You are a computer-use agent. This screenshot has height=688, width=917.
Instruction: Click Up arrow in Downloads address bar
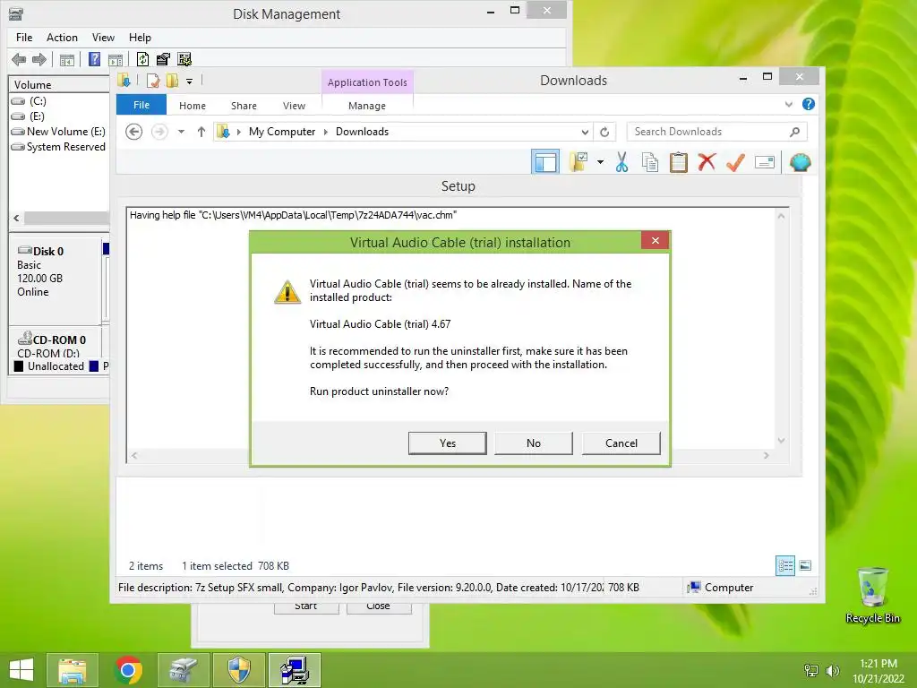(201, 132)
